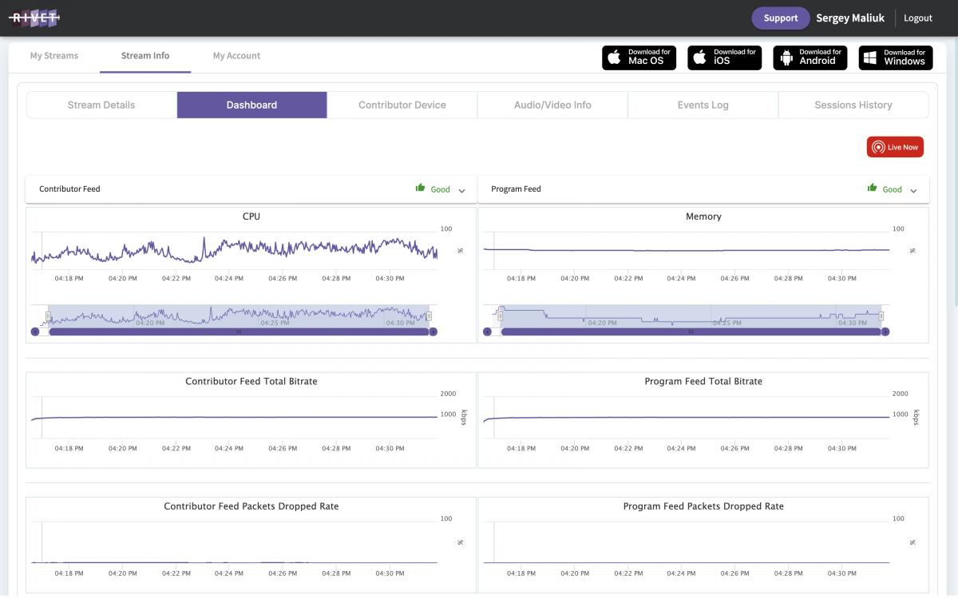Click the thumbs-up icon in Program Feed
Viewport: 958px width, 599px height.
point(872,188)
